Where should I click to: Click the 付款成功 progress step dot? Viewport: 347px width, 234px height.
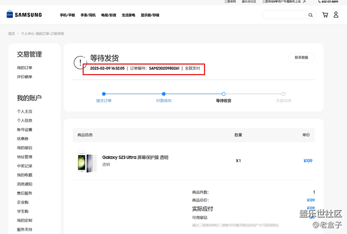point(163,94)
